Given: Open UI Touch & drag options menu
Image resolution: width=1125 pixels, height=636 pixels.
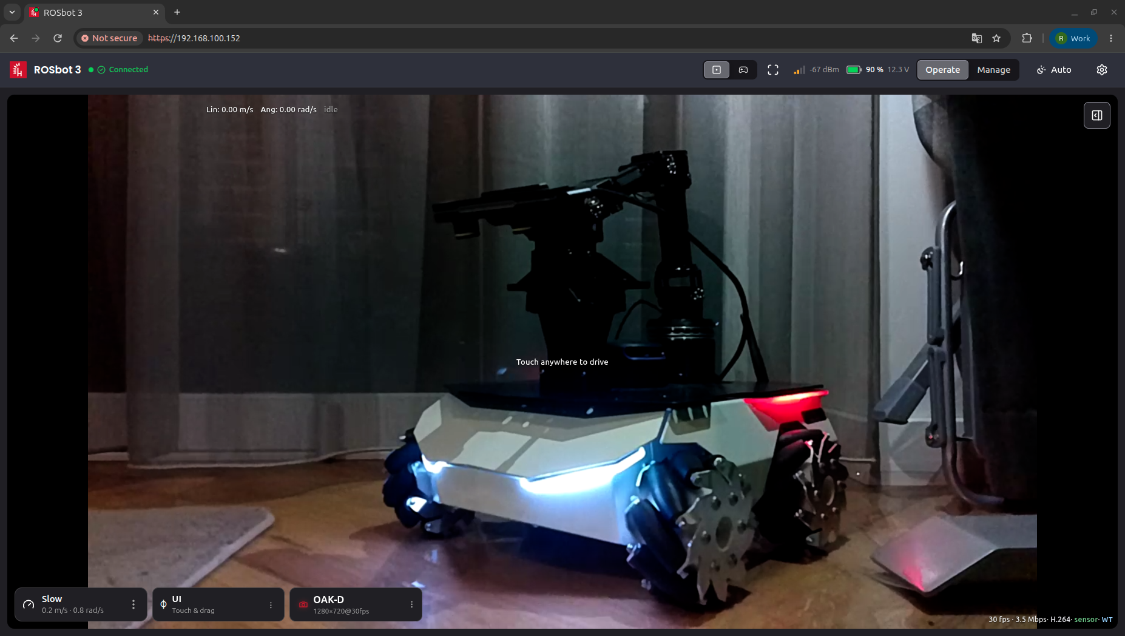Looking at the screenshot, I should click(x=271, y=604).
